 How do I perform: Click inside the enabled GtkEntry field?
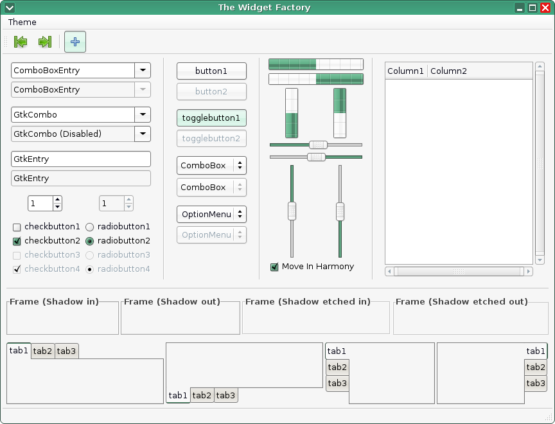click(81, 159)
